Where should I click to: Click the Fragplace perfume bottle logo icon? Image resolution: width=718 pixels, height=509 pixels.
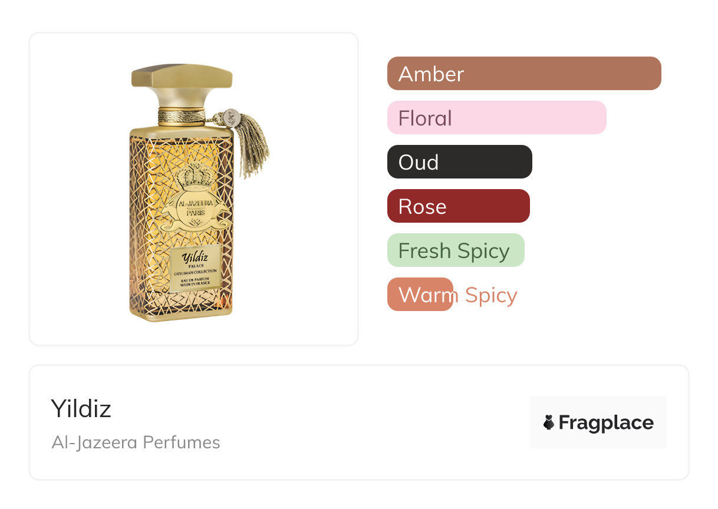click(x=549, y=422)
